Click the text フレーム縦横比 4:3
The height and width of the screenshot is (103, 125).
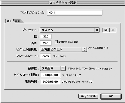98,48
